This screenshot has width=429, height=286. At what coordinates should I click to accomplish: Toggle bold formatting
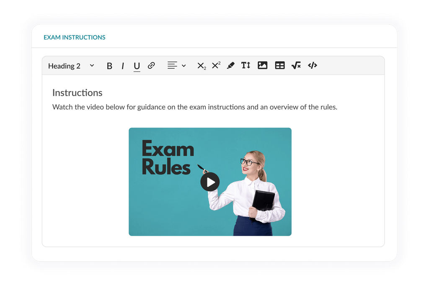109,66
